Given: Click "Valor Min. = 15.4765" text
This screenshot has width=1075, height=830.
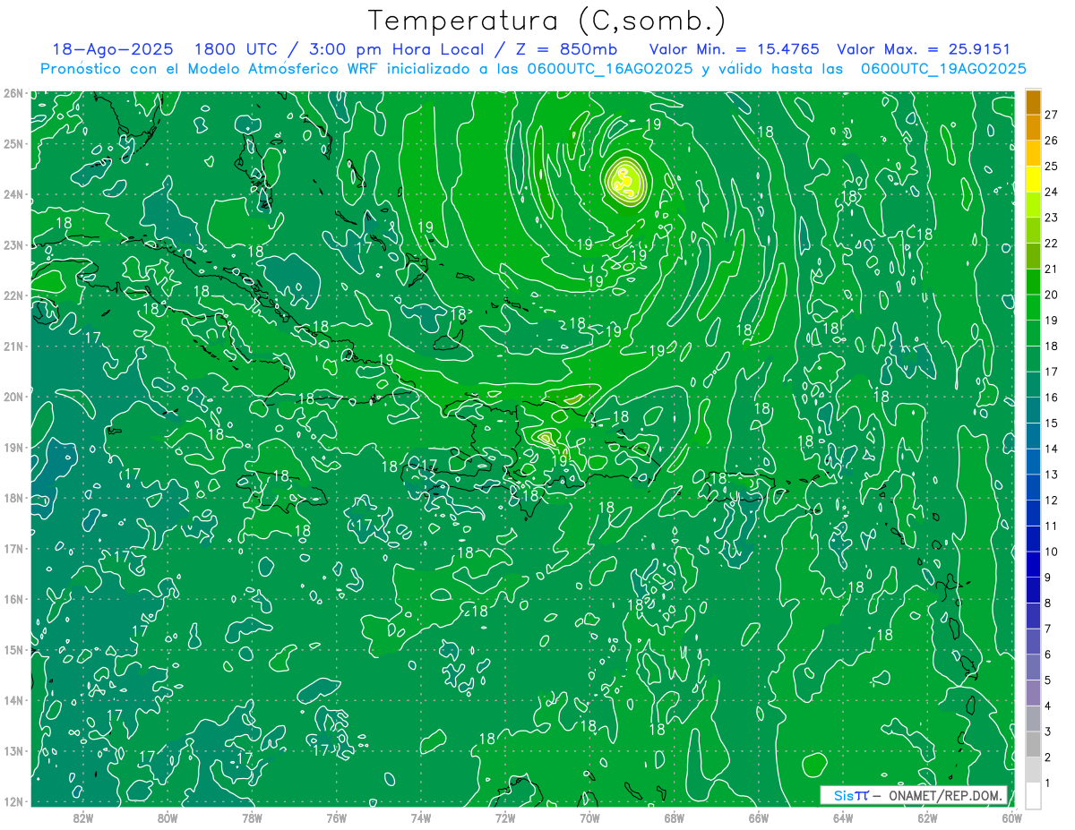Looking at the screenshot, I should pos(735,50).
